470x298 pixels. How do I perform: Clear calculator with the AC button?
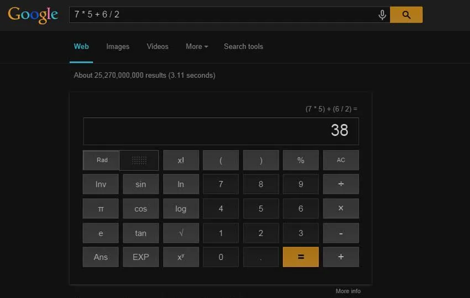[341, 160]
